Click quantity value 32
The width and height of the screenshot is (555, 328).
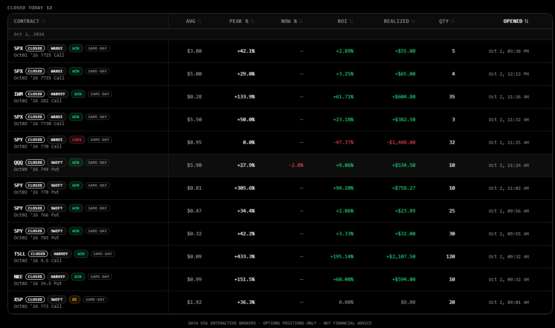452,142
